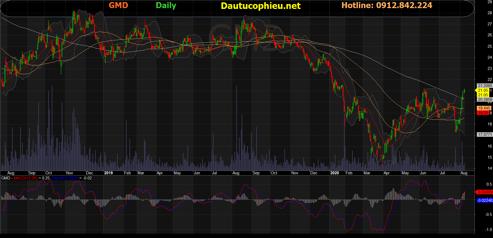
Task: Click the -1.0 level on MACD axis
Action: [488, 230]
